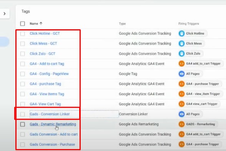The height and width of the screenshot is (151, 226).
Task: Click the eye page-view icon in GA4 Config row
Action: pyautogui.click(x=181, y=74)
